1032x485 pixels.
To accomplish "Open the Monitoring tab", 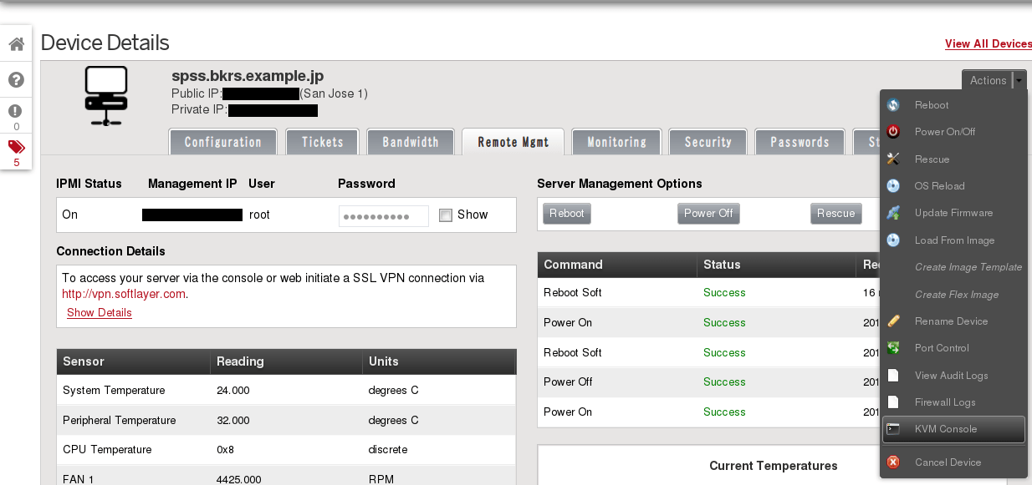I will point(616,142).
